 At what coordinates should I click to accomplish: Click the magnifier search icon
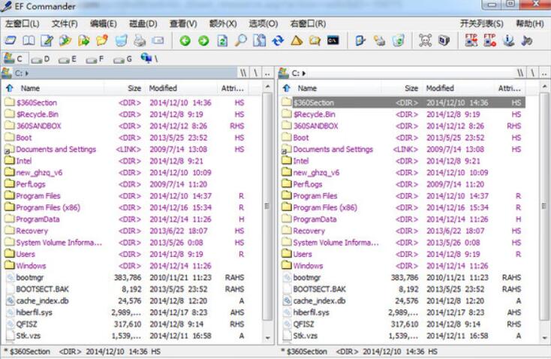[x=241, y=41]
